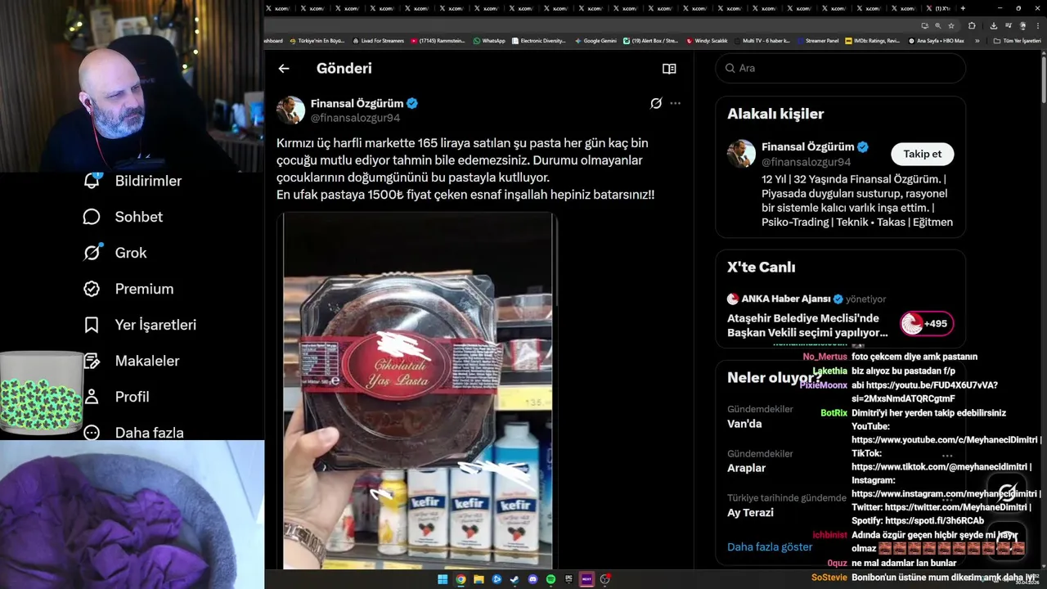Click the Grok icon on the post header
This screenshot has height=589, width=1047.
[x=655, y=103]
